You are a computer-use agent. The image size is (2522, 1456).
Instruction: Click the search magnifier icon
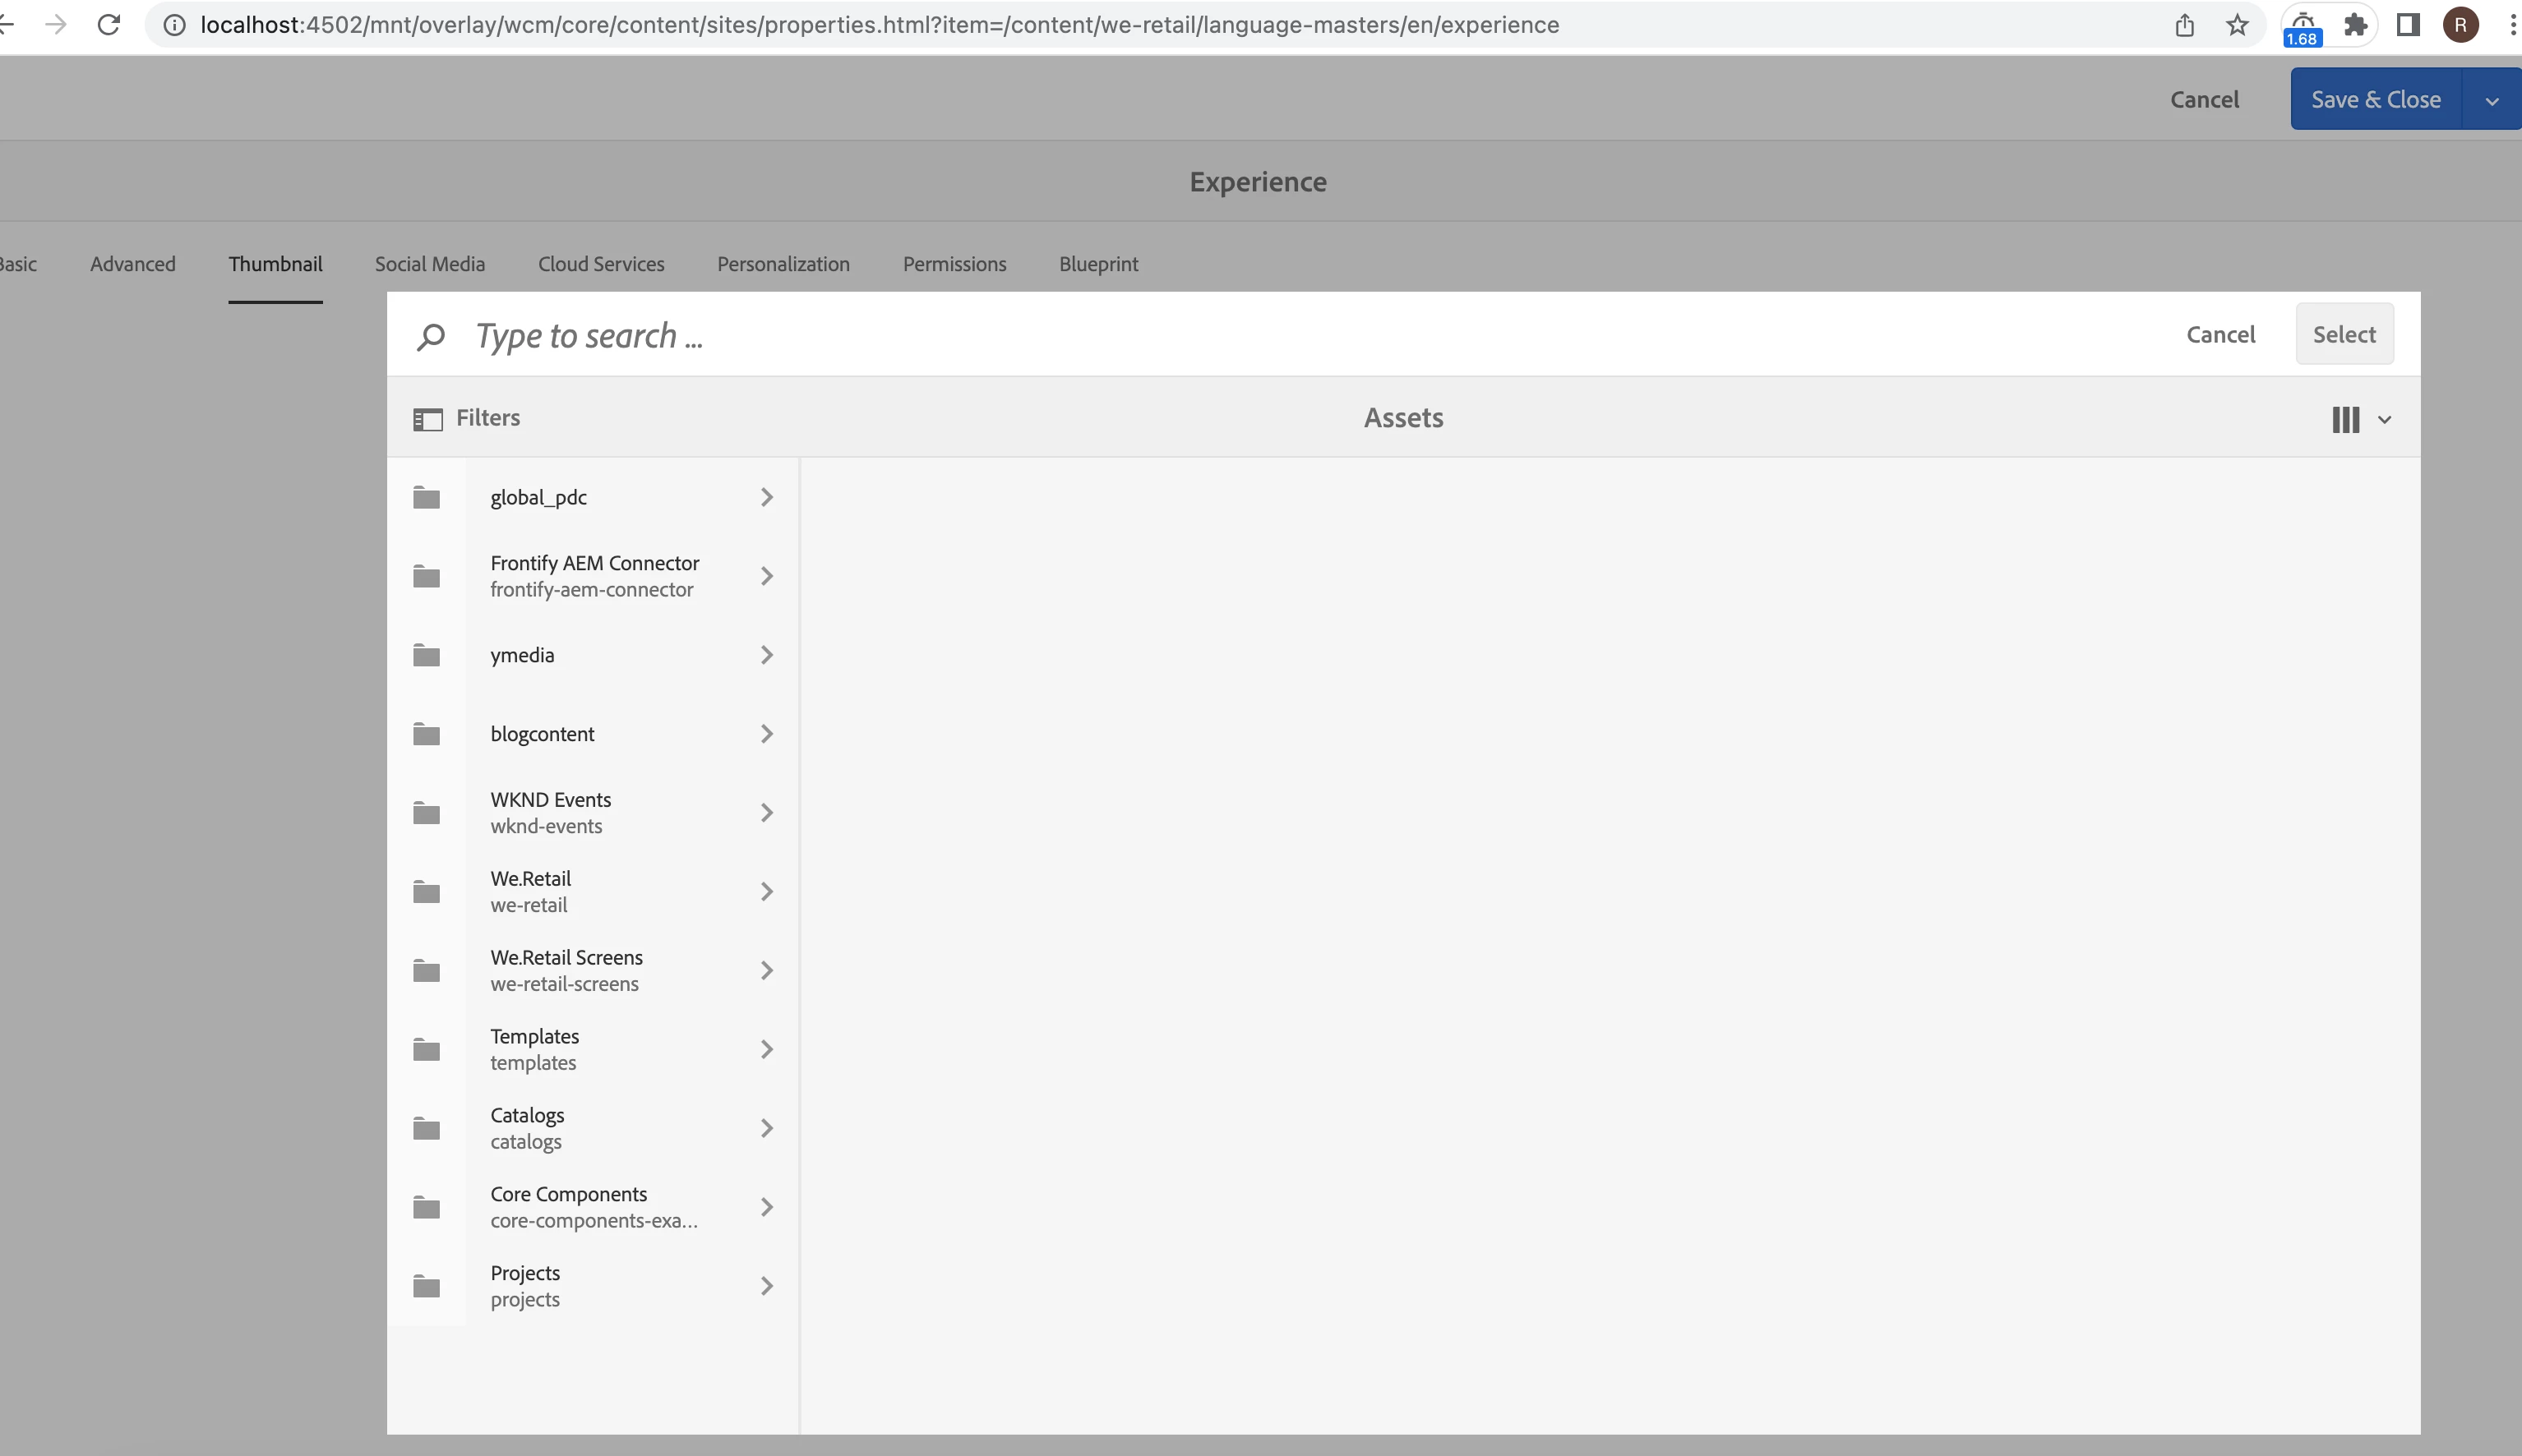430,336
